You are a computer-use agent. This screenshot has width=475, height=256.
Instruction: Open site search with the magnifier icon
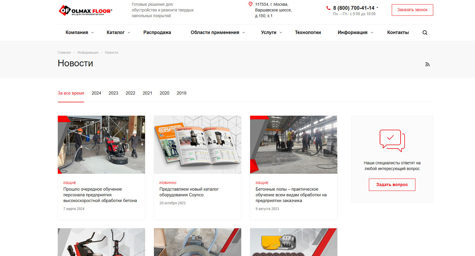click(425, 32)
